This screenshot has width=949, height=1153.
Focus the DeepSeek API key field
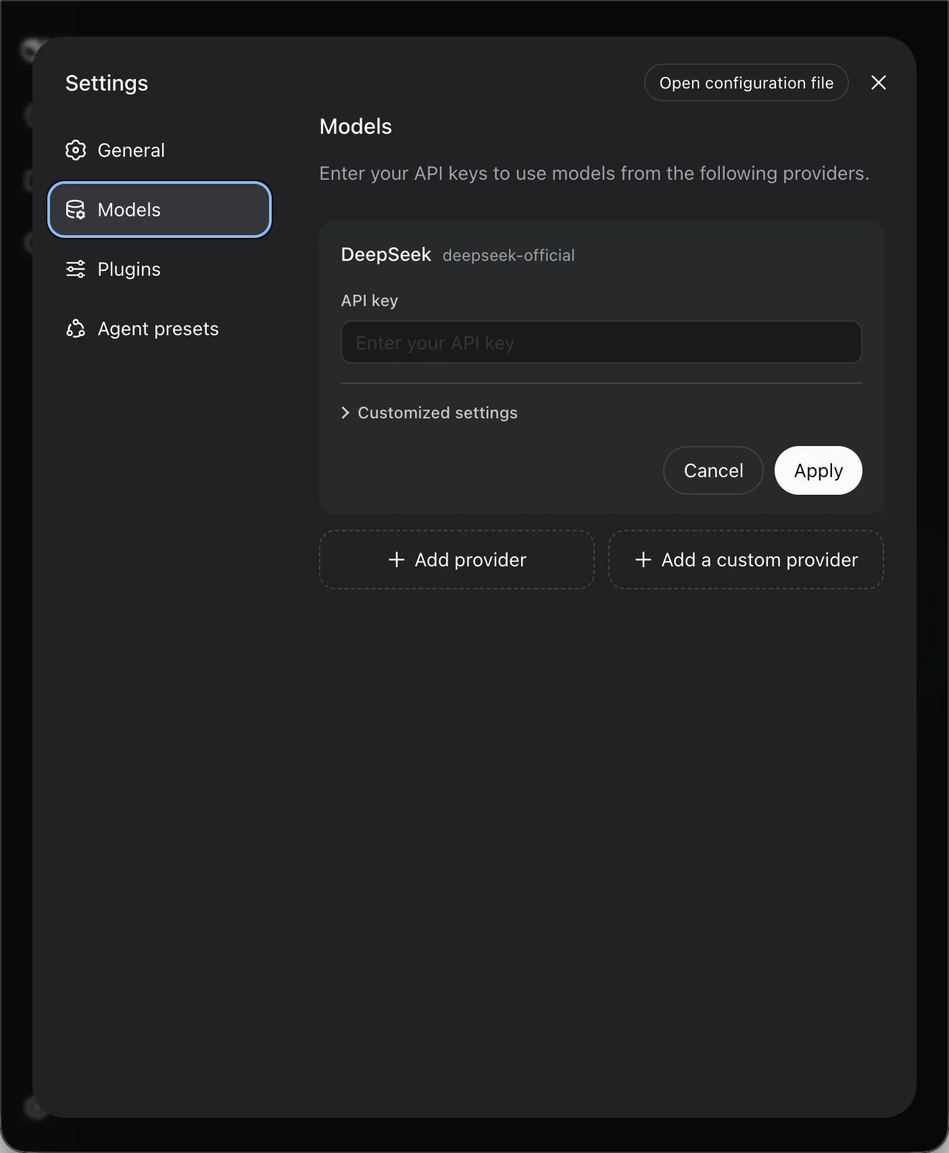(601, 342)
